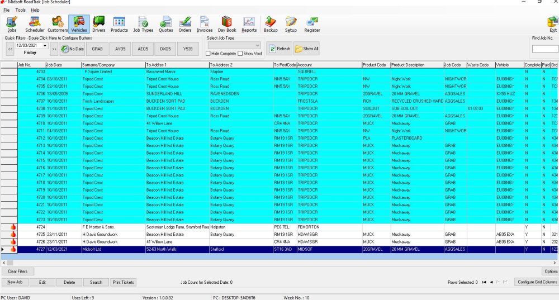Toggle the Show Void checkbox
Viewport: 559px width, 300px height.
coord(240,54)
